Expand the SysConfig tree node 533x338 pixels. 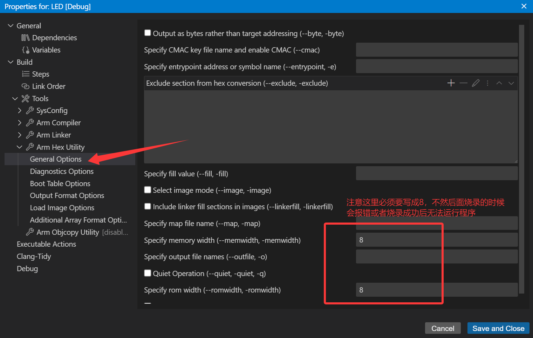20,111
